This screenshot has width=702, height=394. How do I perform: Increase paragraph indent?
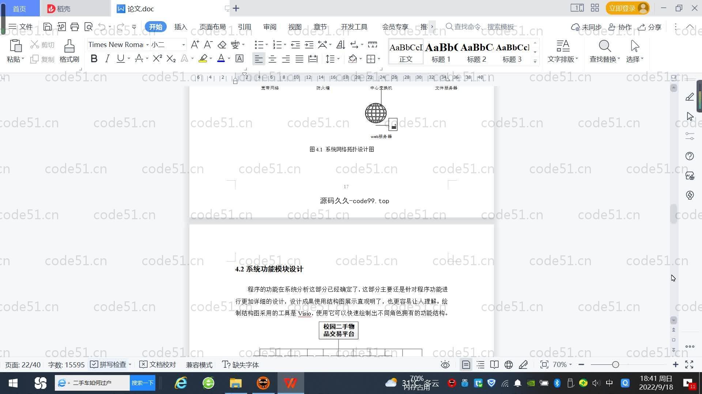tap(309, 45)
